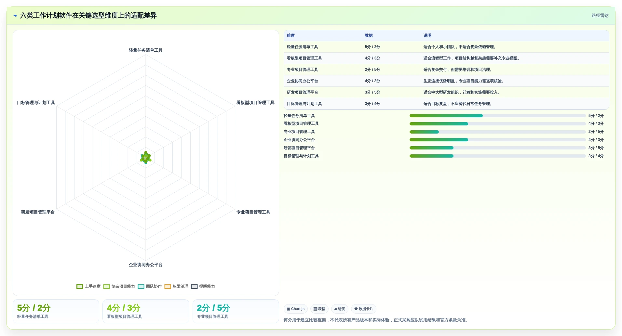
Task: Toggle the 团队协作 legend item
Action: pos(150,287)
